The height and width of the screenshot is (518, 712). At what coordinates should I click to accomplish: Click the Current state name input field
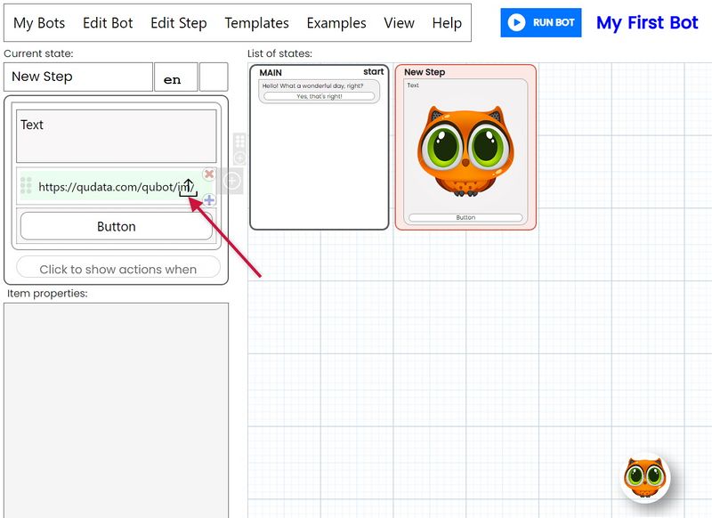78,77
